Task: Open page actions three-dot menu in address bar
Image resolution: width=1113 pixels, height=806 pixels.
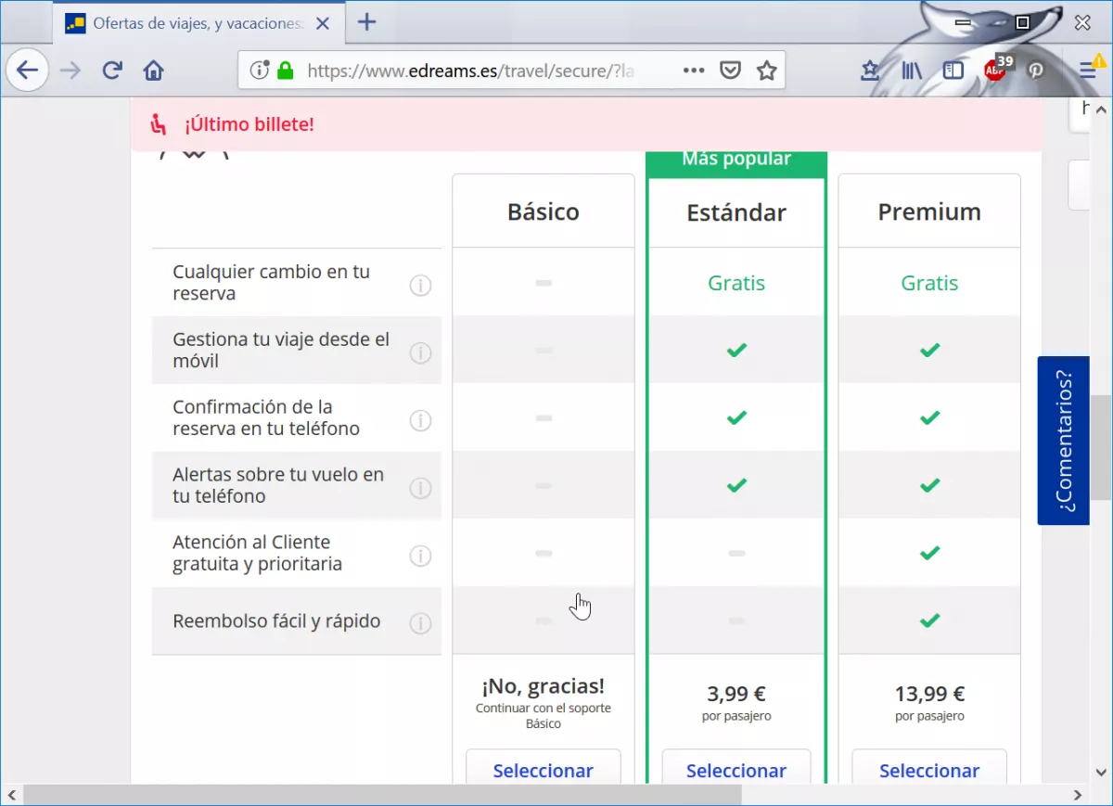Action: click(x=694, y=70)
